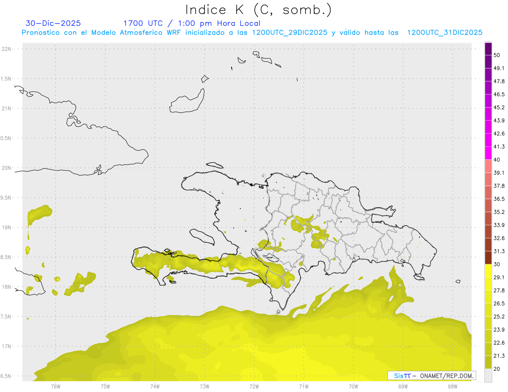
Task: Click the '74W' longitude label
Action: 155,387
